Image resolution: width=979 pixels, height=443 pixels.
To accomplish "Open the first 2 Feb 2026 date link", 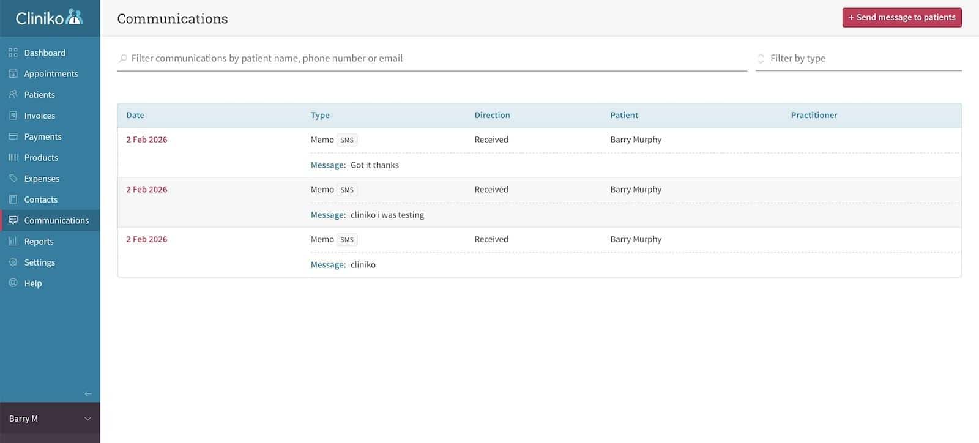I will point(147,140).
